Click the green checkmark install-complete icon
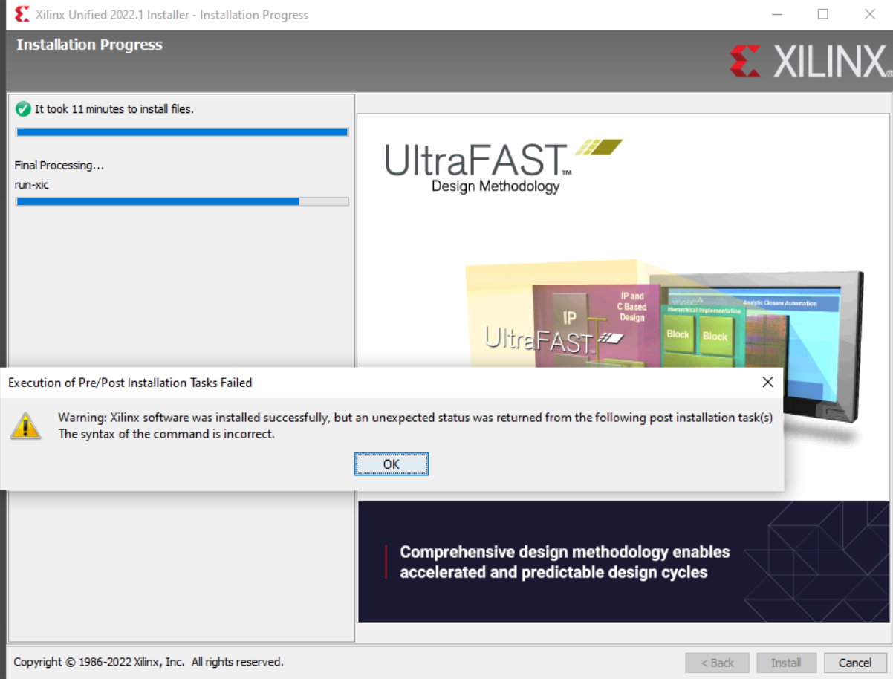The width and height of the screenshot is (893, 679). (23, 108)
